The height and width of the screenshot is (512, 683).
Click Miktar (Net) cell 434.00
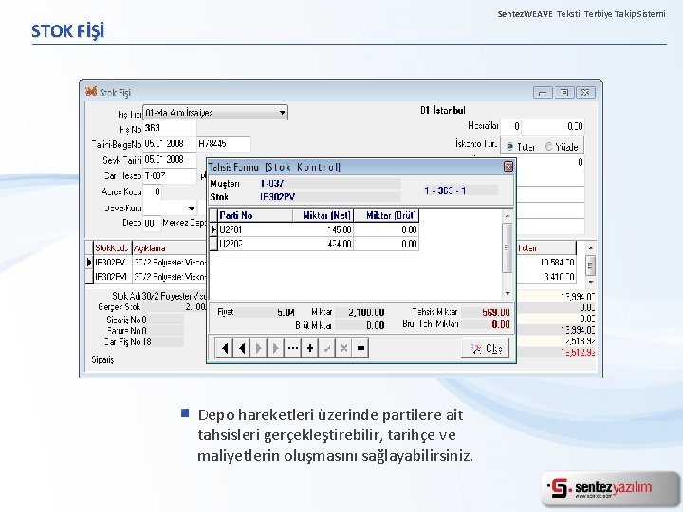pyautogui.click(x=323, y=244)
